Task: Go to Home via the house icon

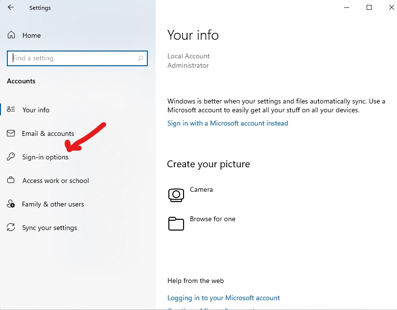Action: [x=11, y=35]
